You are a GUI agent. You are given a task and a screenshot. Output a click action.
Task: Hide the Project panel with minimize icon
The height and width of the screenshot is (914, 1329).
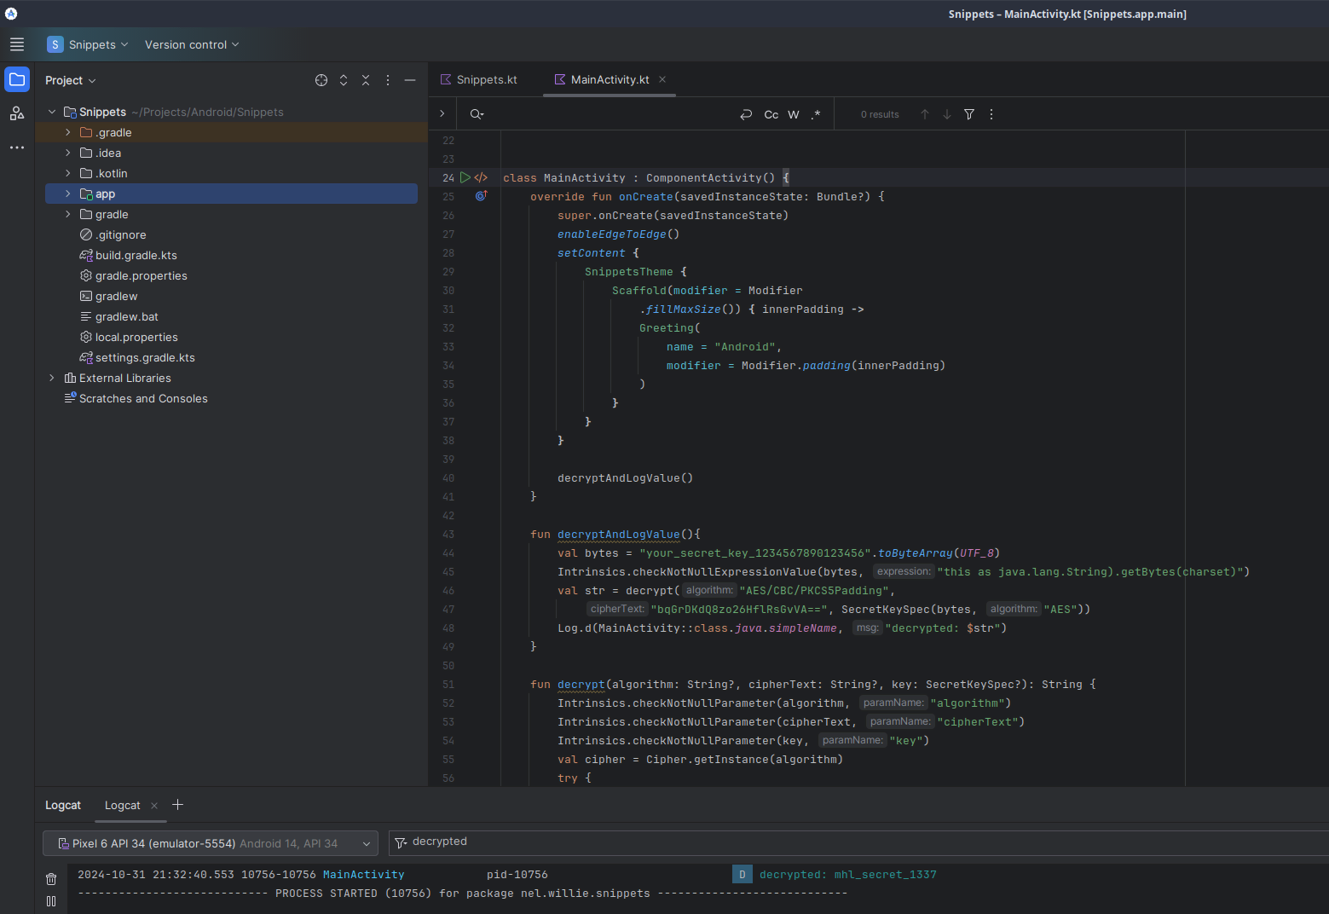pos(410,80)
